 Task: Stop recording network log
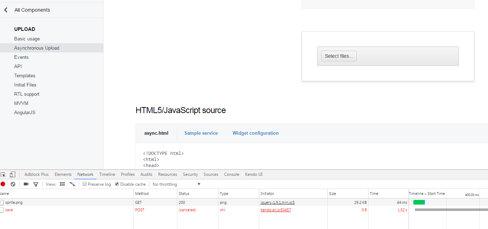tap(3, 184)
